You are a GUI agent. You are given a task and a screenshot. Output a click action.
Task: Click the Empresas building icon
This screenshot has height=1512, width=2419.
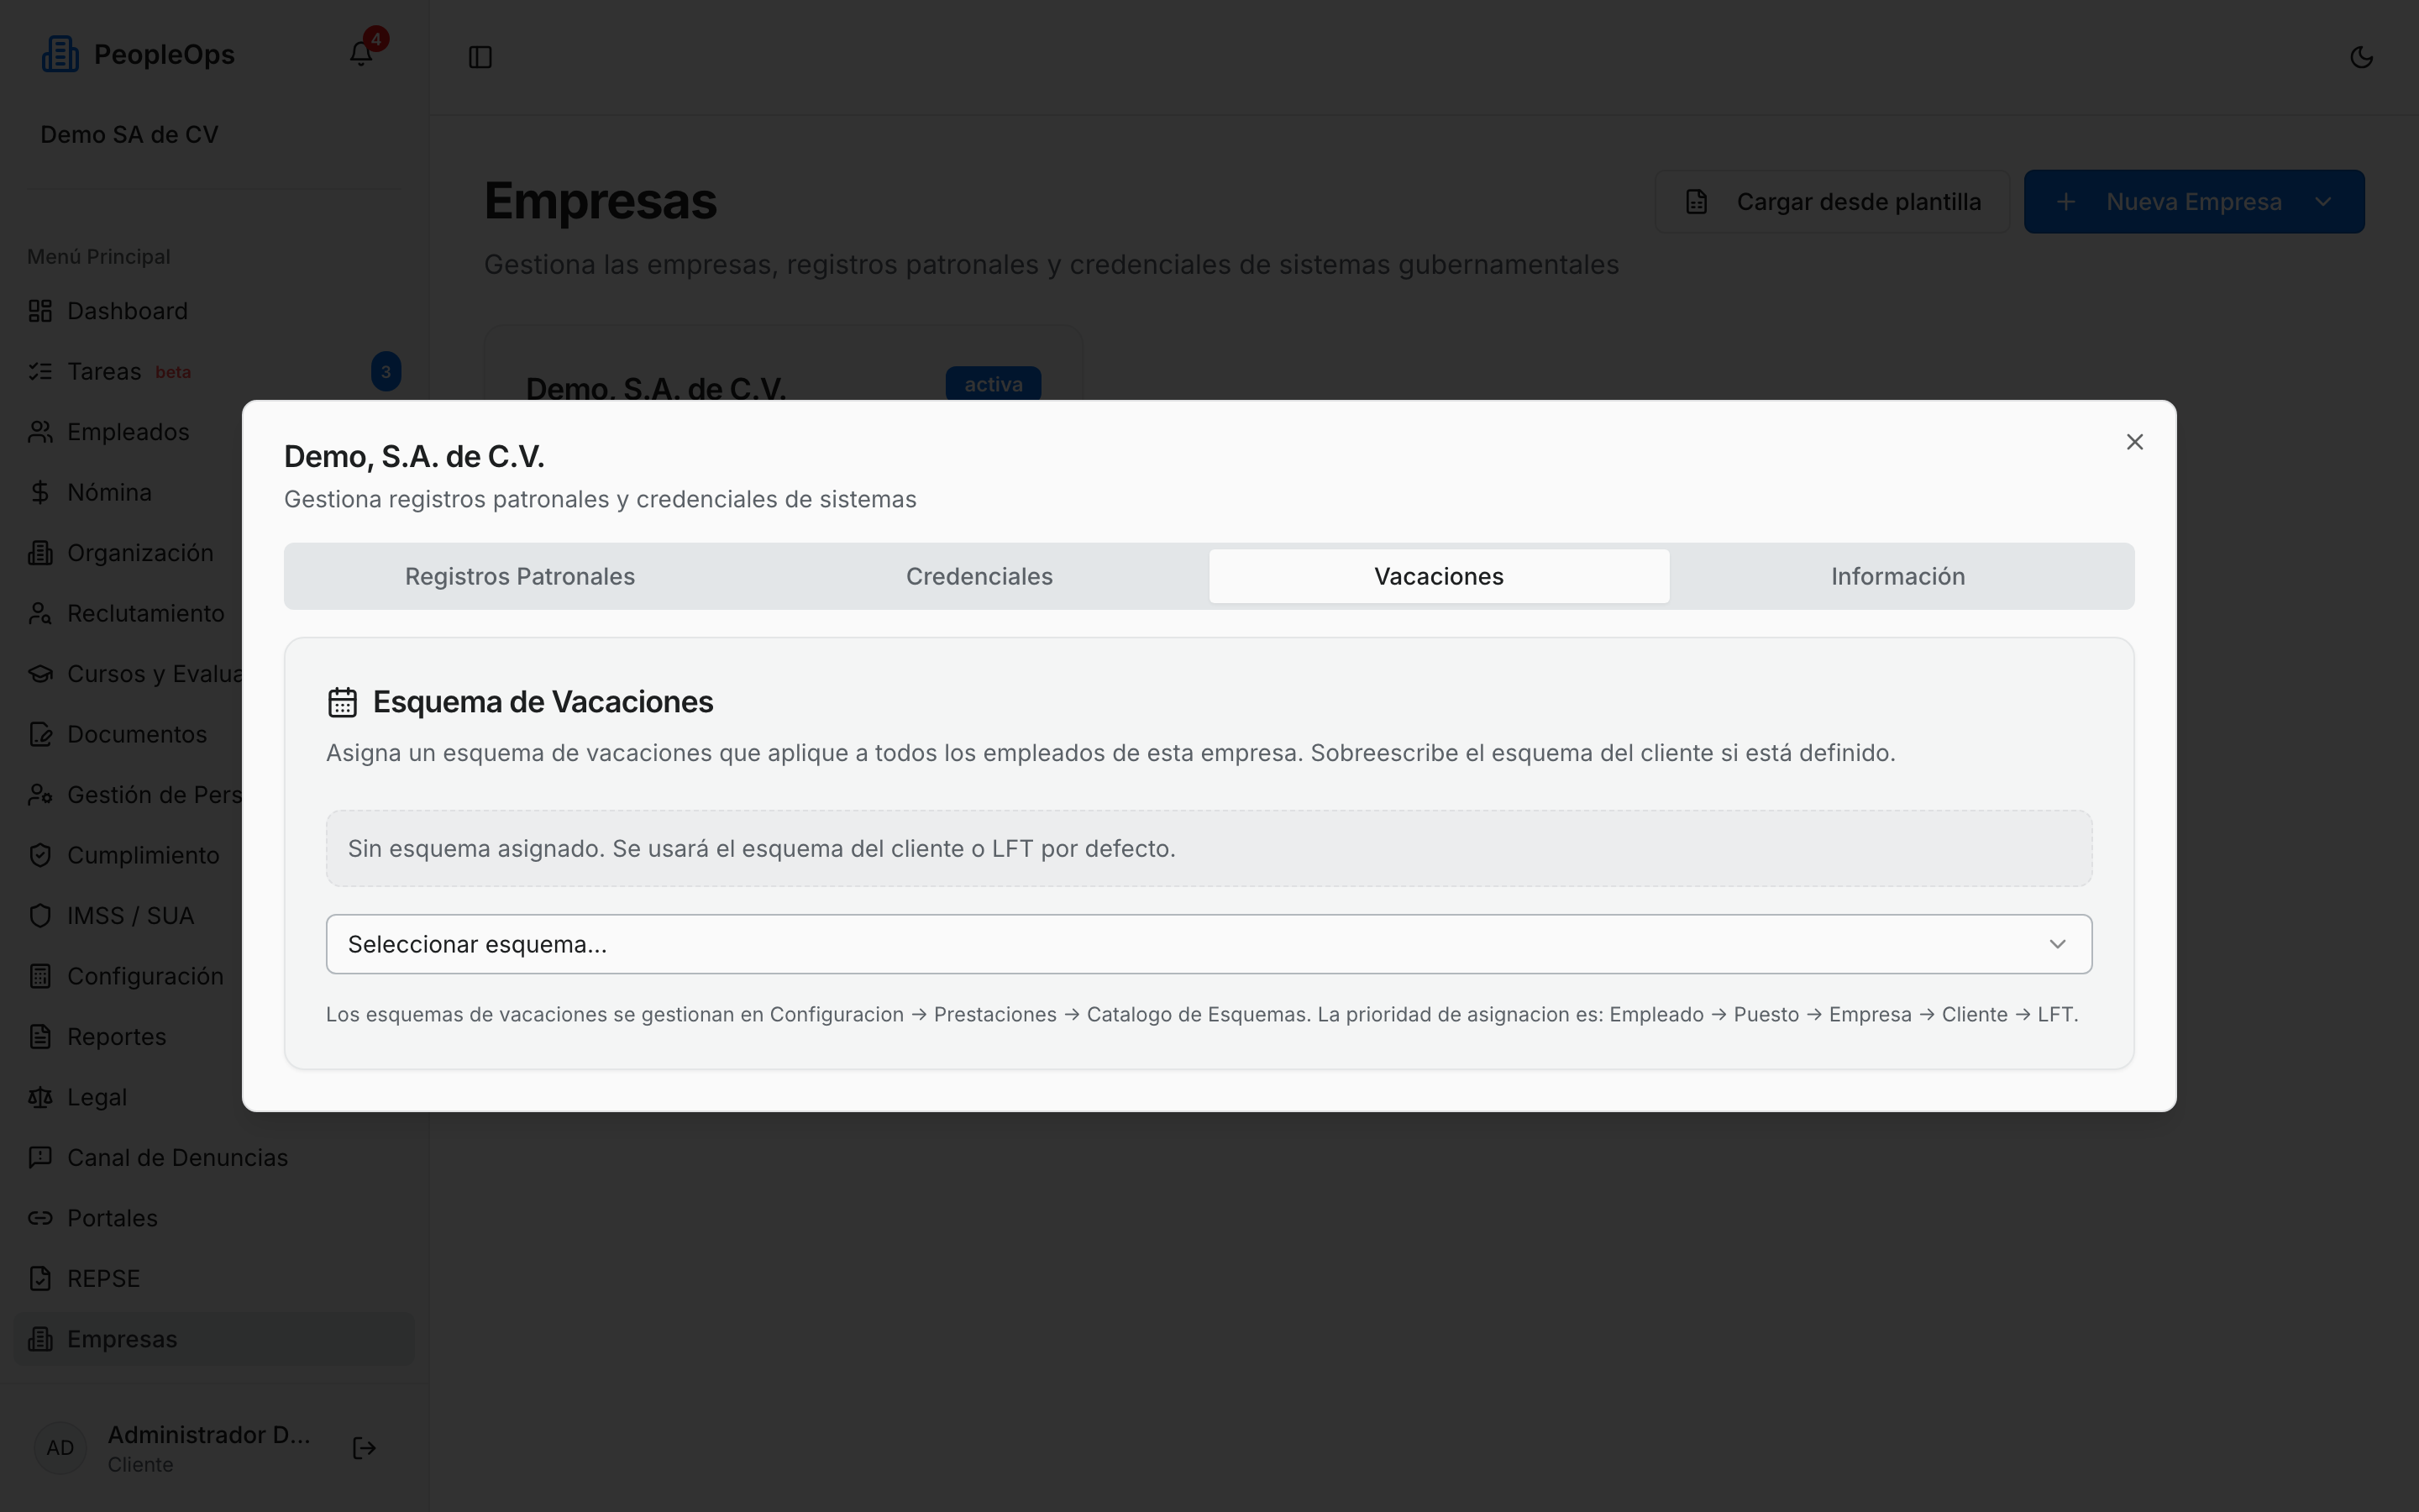[x=40, y=1340]
